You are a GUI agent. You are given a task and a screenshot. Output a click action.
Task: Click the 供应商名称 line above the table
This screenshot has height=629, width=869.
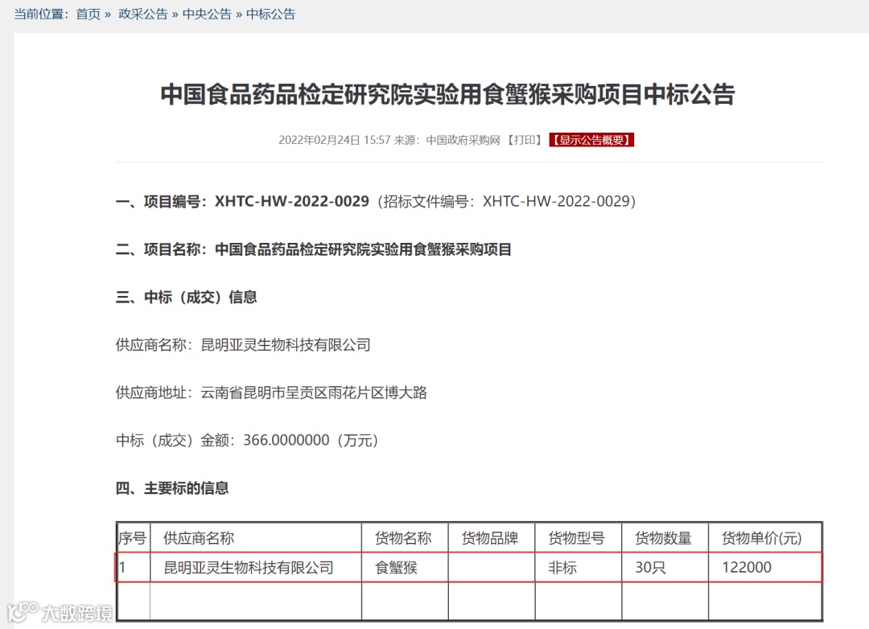[x=243, y=345]
